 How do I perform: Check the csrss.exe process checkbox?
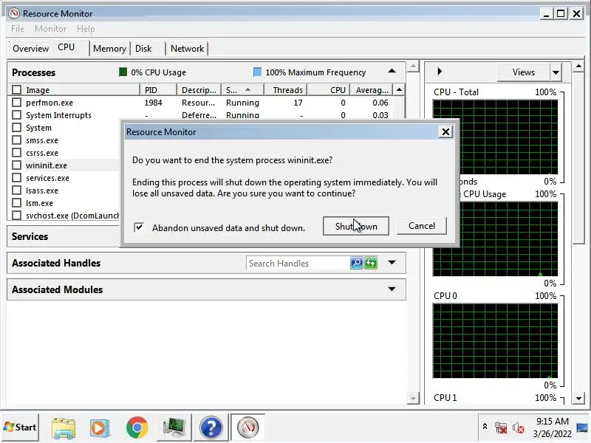(16, 153)
